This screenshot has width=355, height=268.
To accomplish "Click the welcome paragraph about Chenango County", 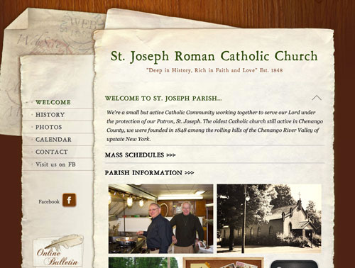I will [x=214, y=125].
